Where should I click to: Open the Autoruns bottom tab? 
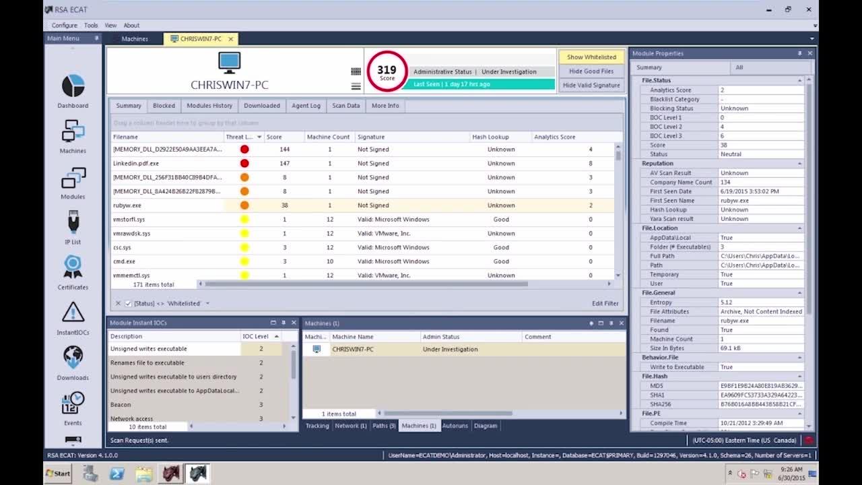coord(455,426)
